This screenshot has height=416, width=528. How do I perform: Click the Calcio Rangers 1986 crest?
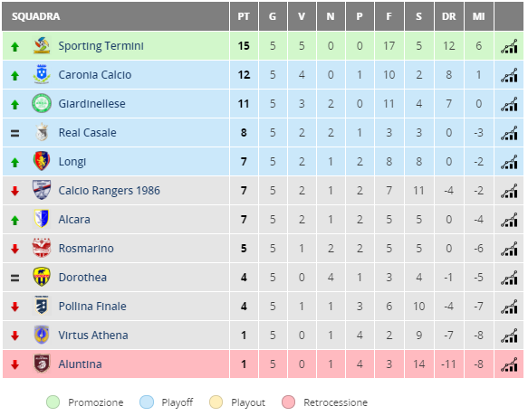click(42, 190)
